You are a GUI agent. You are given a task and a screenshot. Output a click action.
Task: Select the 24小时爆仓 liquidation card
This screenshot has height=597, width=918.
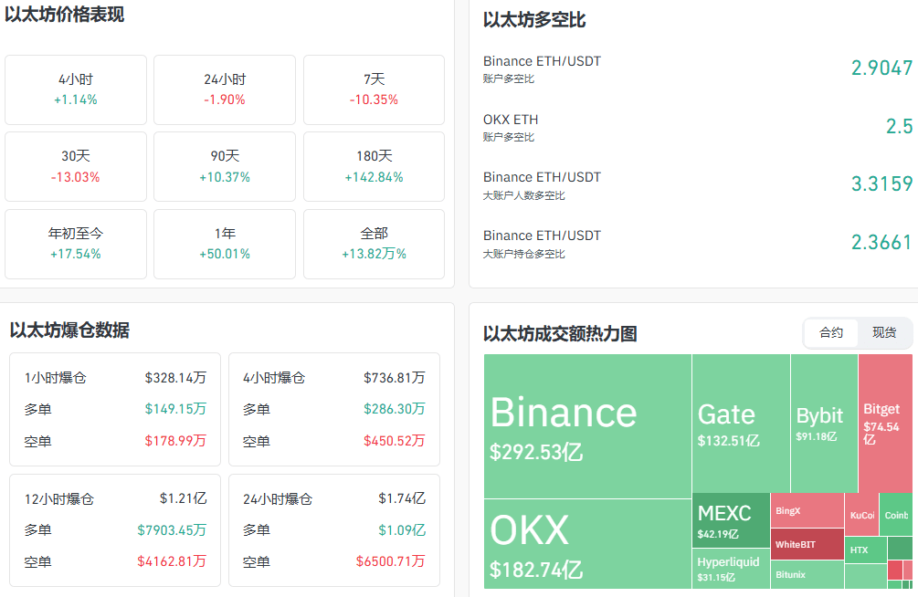334,530
